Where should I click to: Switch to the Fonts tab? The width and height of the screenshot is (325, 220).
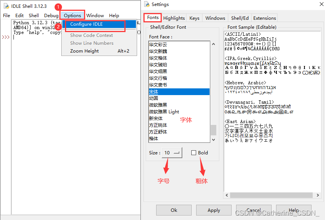(153, 18)
